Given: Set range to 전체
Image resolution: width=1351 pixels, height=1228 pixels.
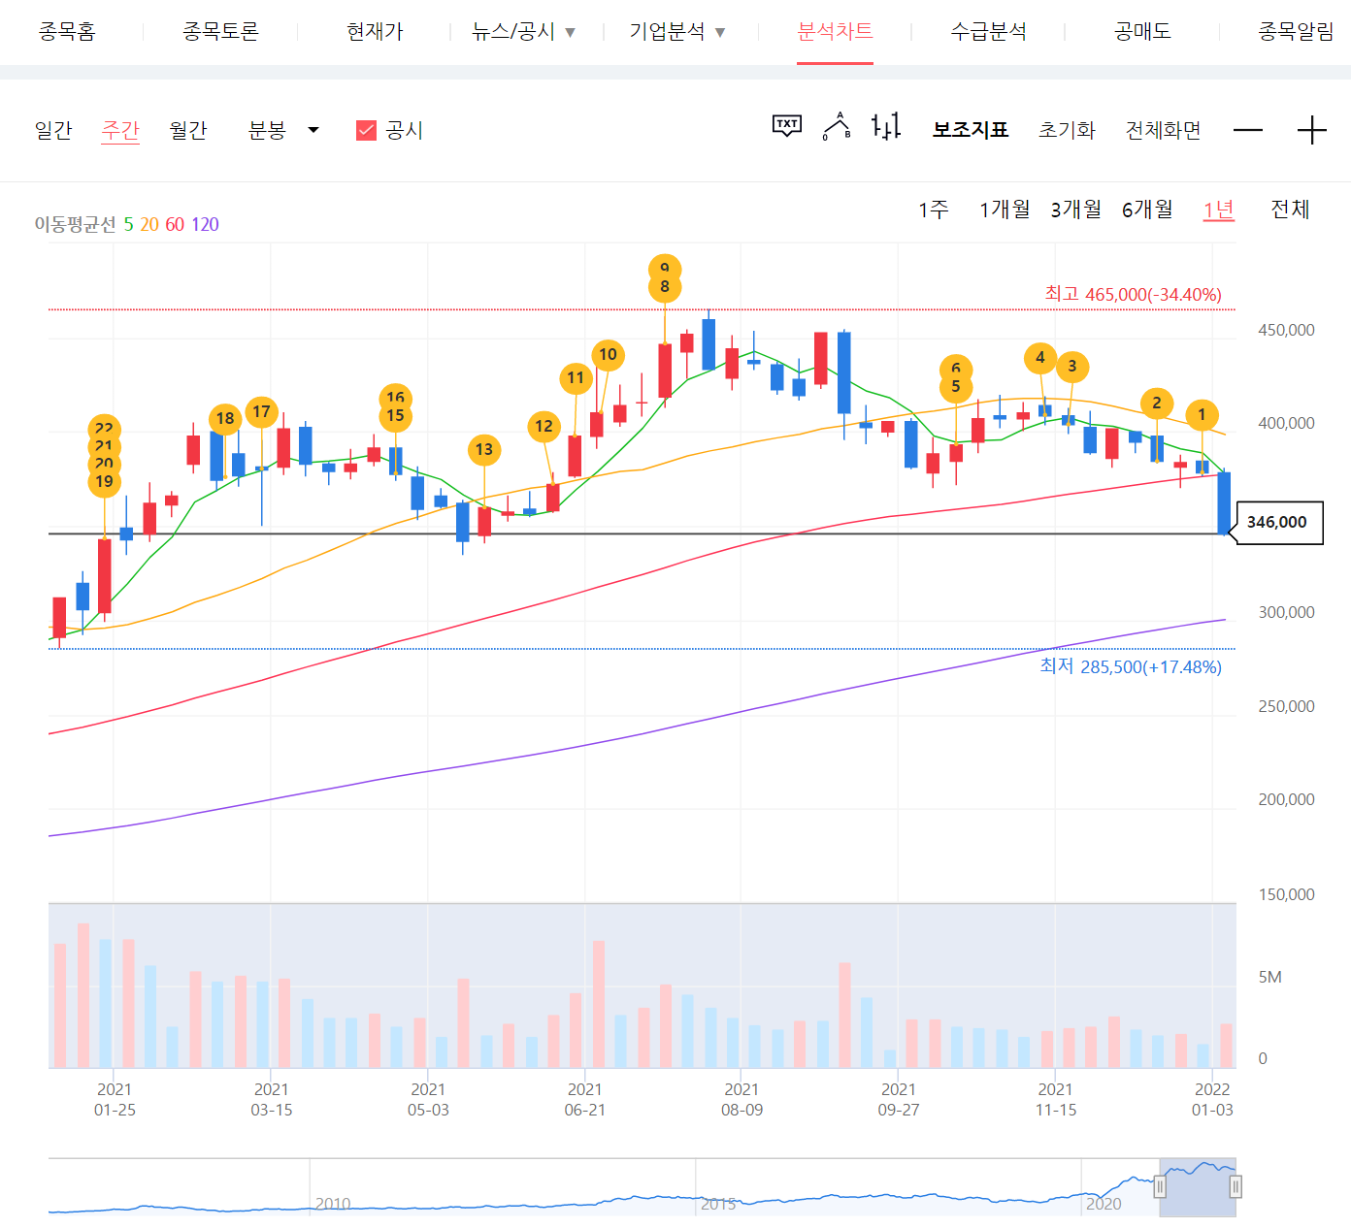Looking at the screenshot, I should tap(1290, 210).
